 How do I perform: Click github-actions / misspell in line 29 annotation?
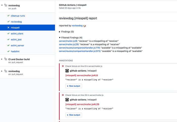[83, 100]
